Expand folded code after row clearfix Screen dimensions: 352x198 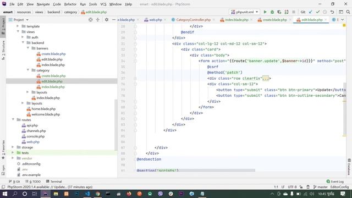click(266, 78)
